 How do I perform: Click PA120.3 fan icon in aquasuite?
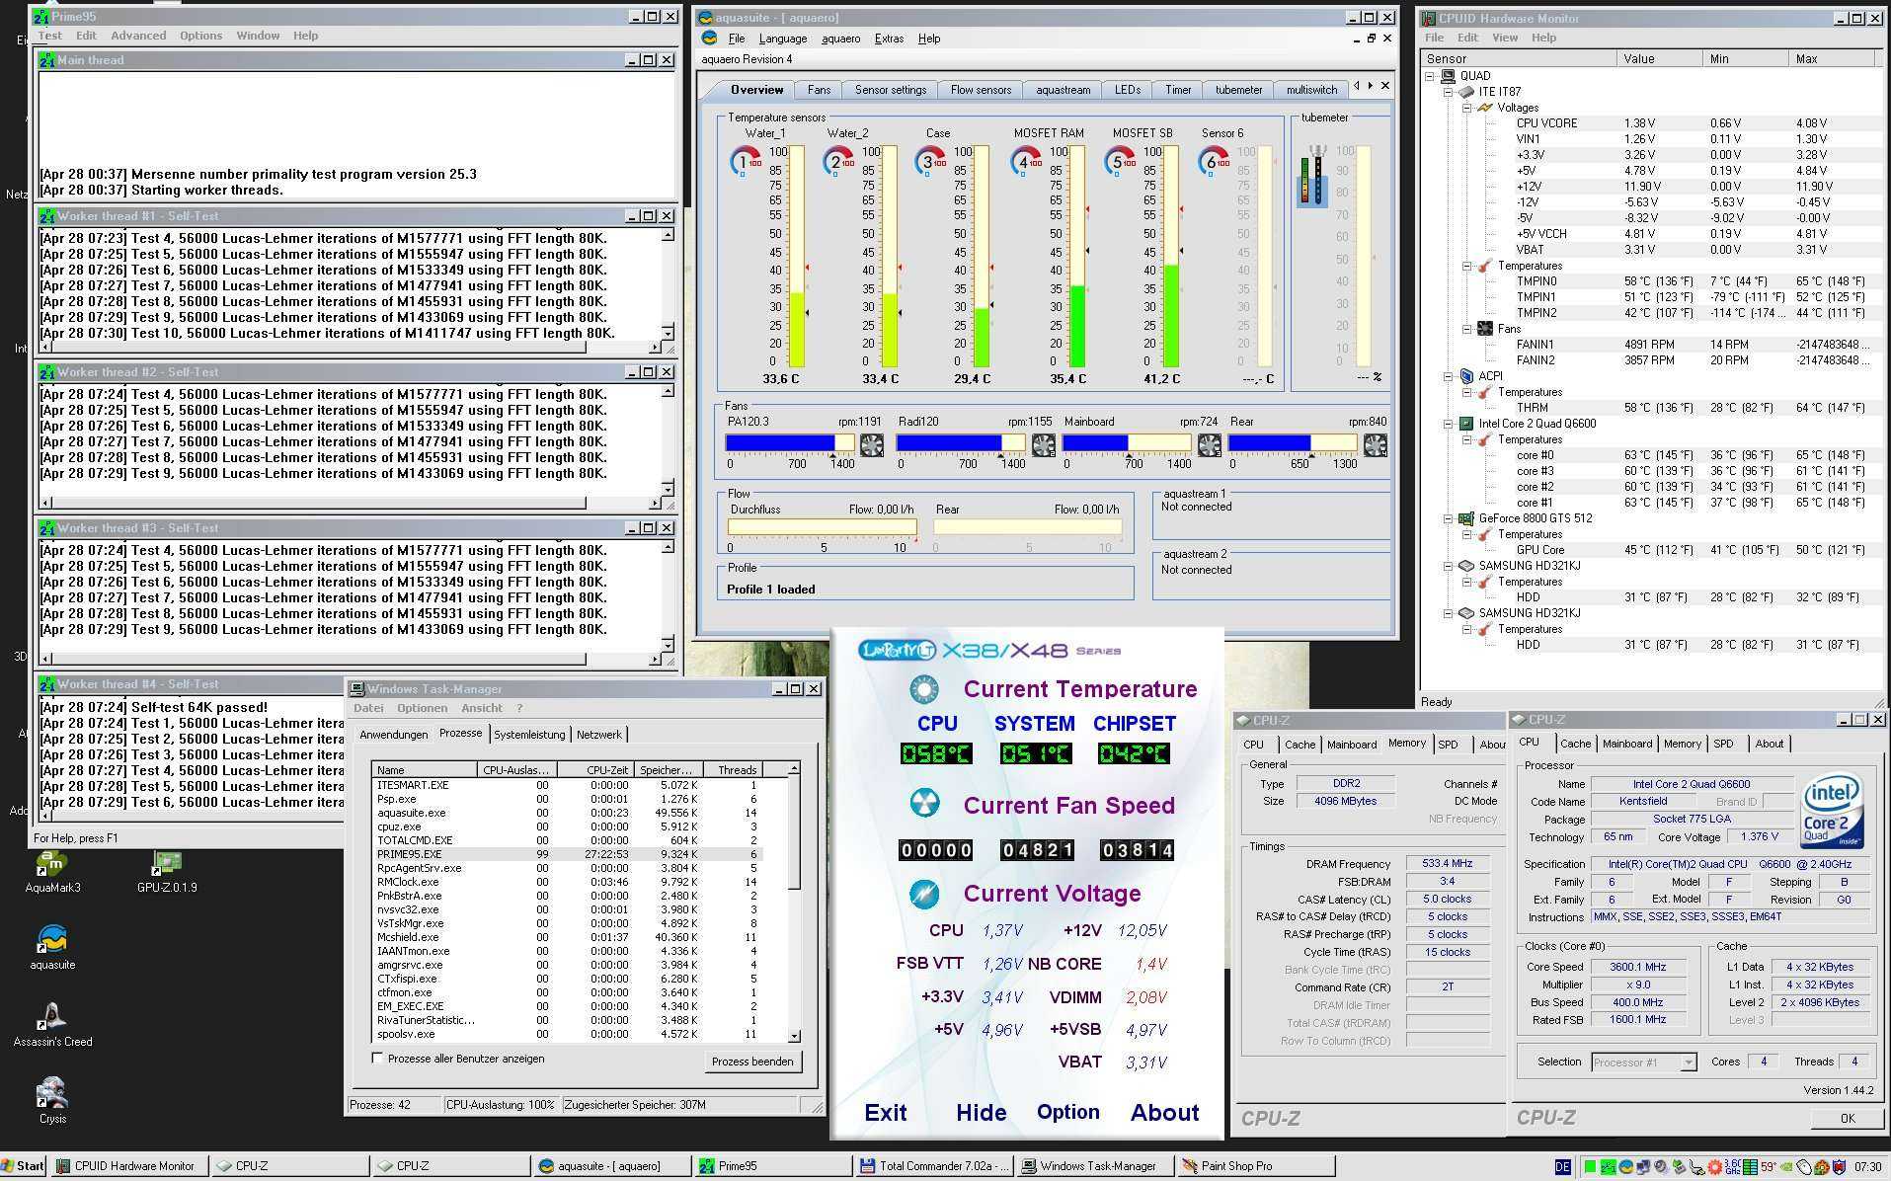[x=871, y=445]
